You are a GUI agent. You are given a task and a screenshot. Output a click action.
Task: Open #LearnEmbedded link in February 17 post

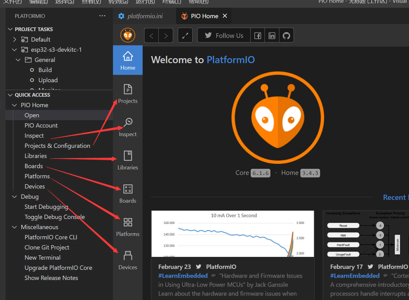(355, 276)
